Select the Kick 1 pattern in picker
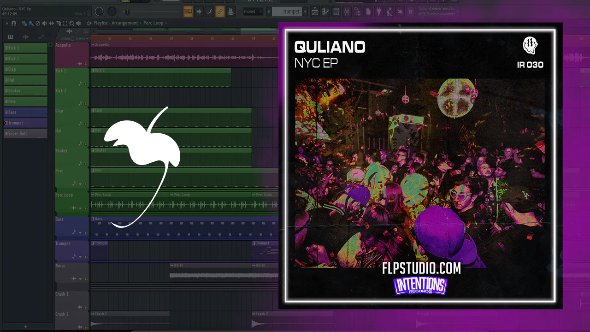 [x=25, y=48]
